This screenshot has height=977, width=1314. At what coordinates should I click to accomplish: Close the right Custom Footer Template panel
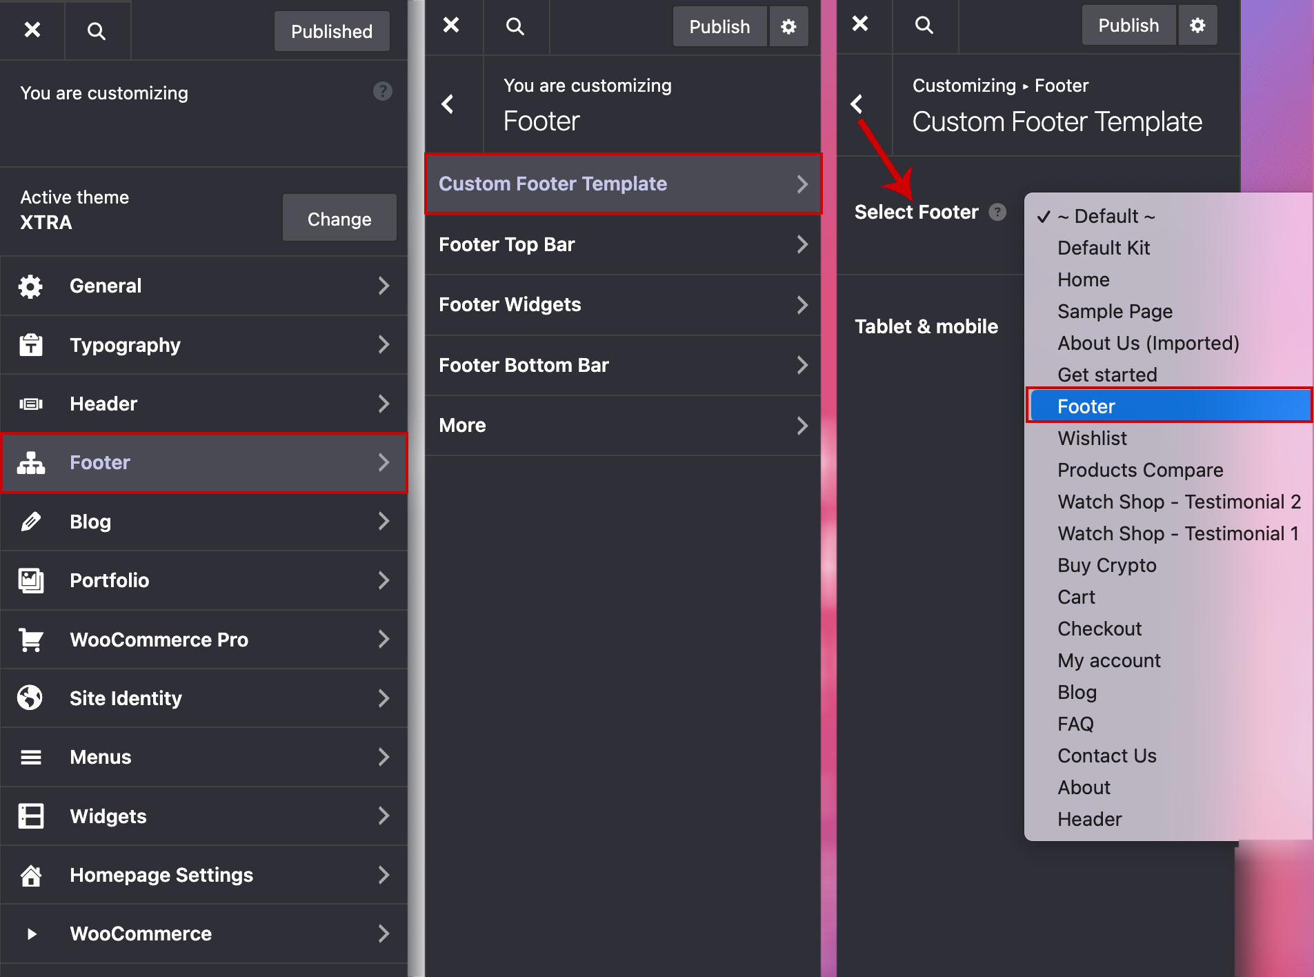[x=860, y=24]
